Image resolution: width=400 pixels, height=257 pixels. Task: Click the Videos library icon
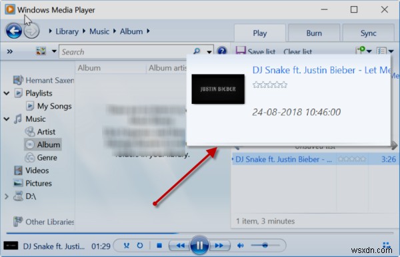pos(18,170)
